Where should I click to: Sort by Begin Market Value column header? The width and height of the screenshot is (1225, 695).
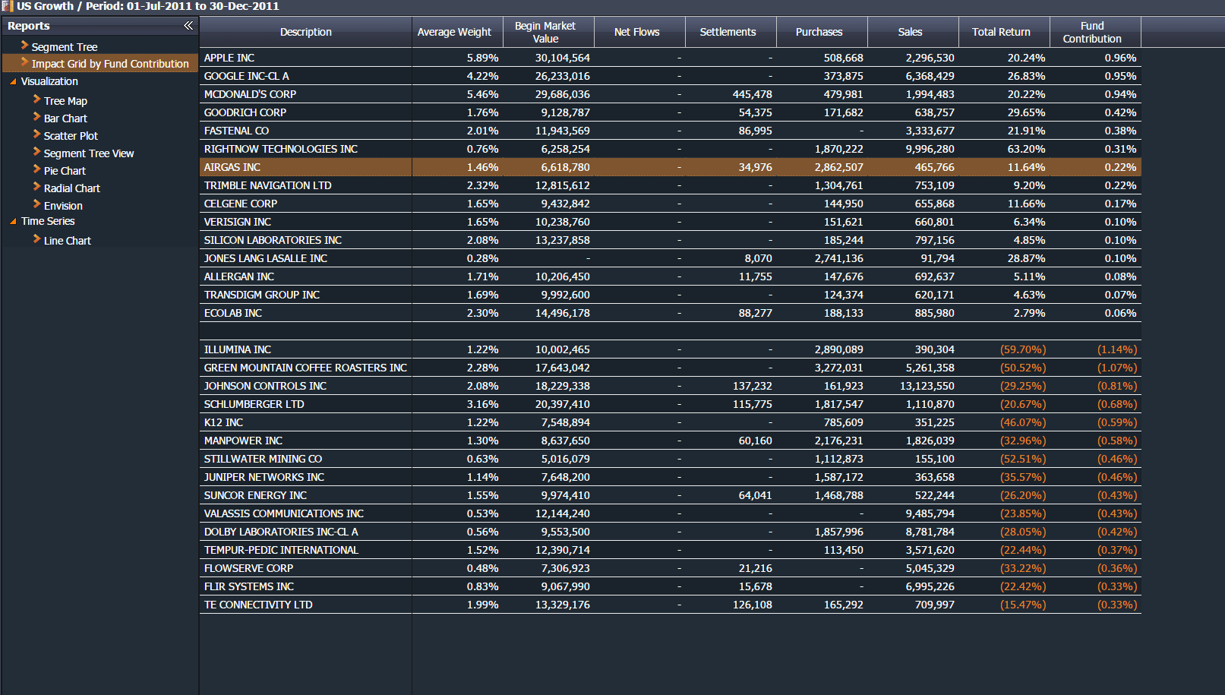[x=549, y=32]
